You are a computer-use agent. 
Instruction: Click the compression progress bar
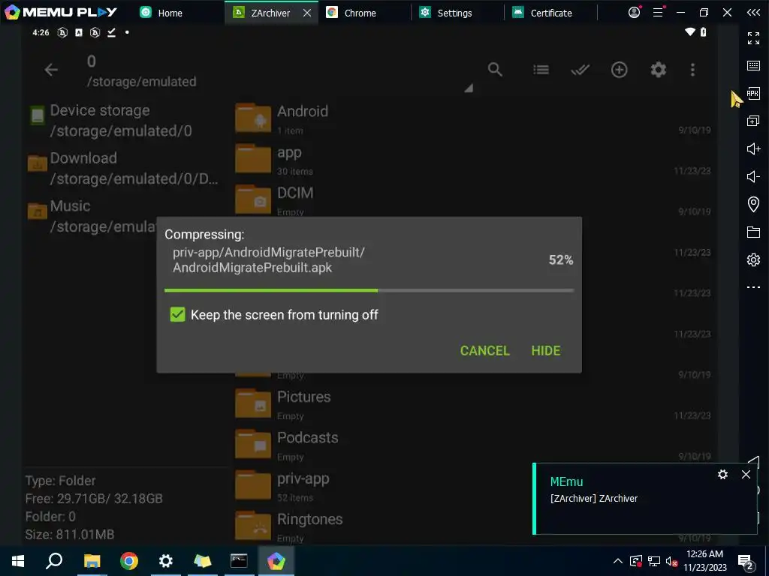(x=369, y=290)
